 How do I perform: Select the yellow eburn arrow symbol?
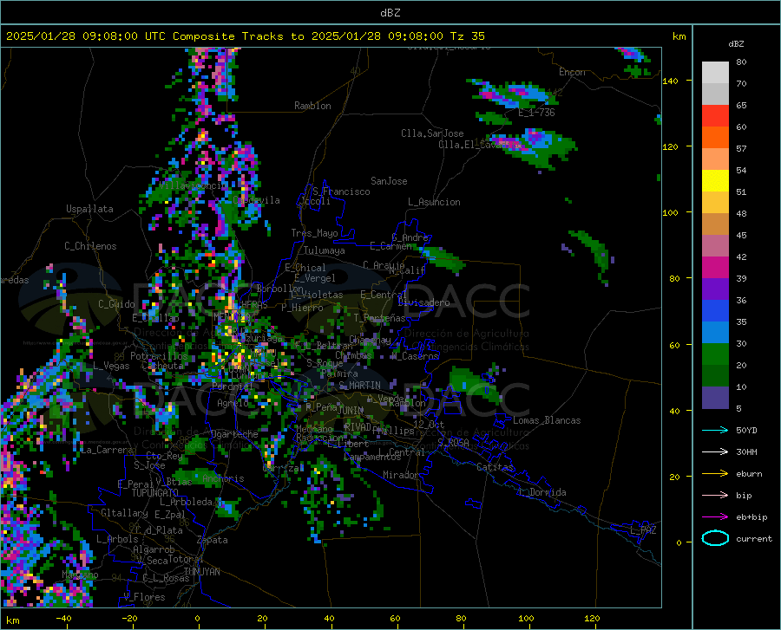pyautogui.click(x=715, y=474)
